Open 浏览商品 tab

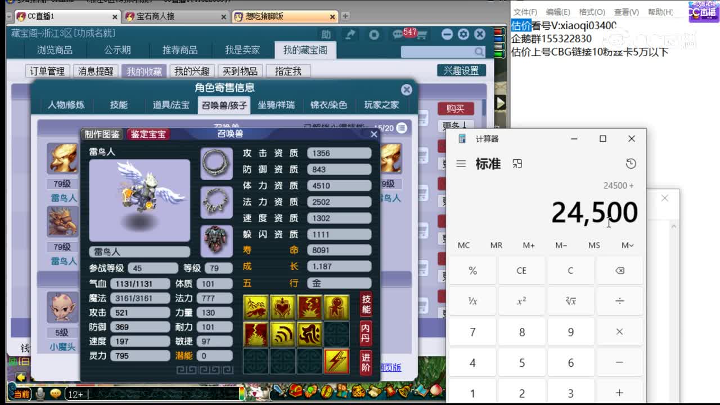tap(55, 50)
